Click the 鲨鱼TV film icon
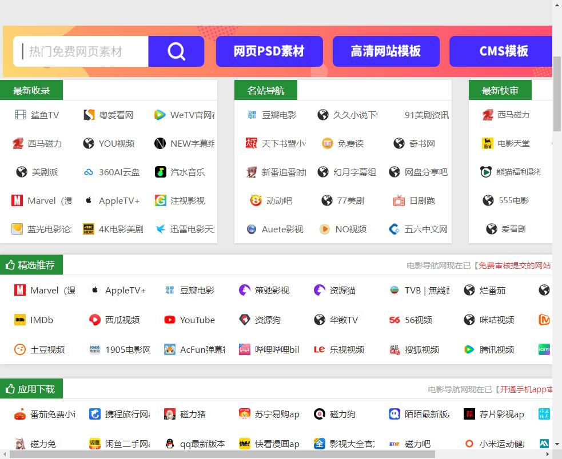This screenshot has width=562, height=459. point(21,115)
